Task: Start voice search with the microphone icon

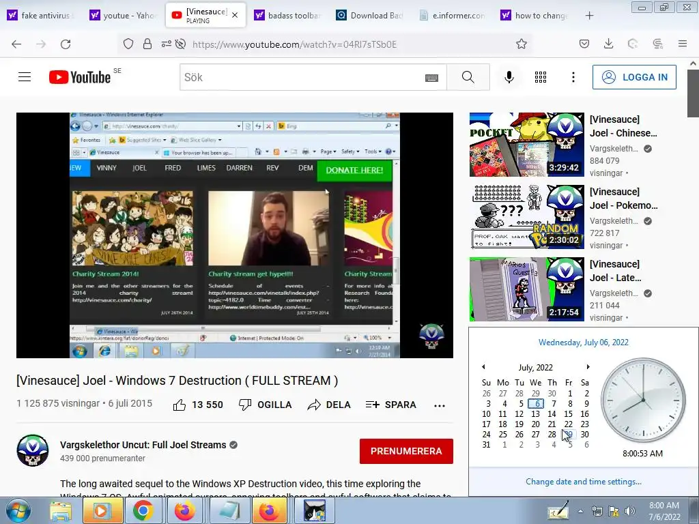Action: coord(509,77)
